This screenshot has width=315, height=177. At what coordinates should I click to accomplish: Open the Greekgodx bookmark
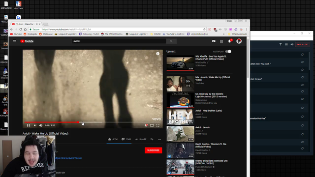click(x=31, y=34)
